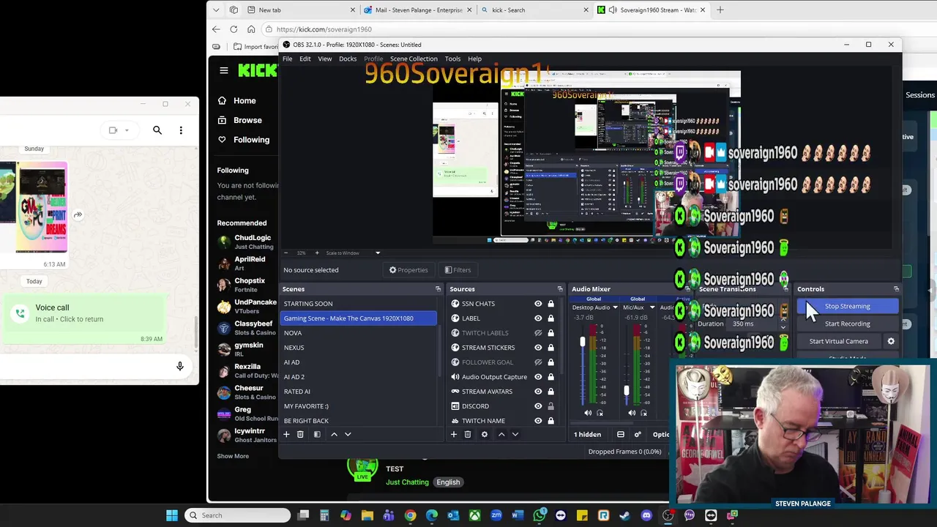Add a new scene in Scenes panel
The width and height of the screenshot is (937, 527).
click(286, 434)
